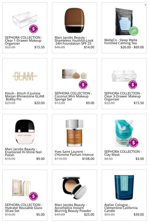Open the Atelier Cologne candle image
The image size is (149, 223).
pos(124,188)
